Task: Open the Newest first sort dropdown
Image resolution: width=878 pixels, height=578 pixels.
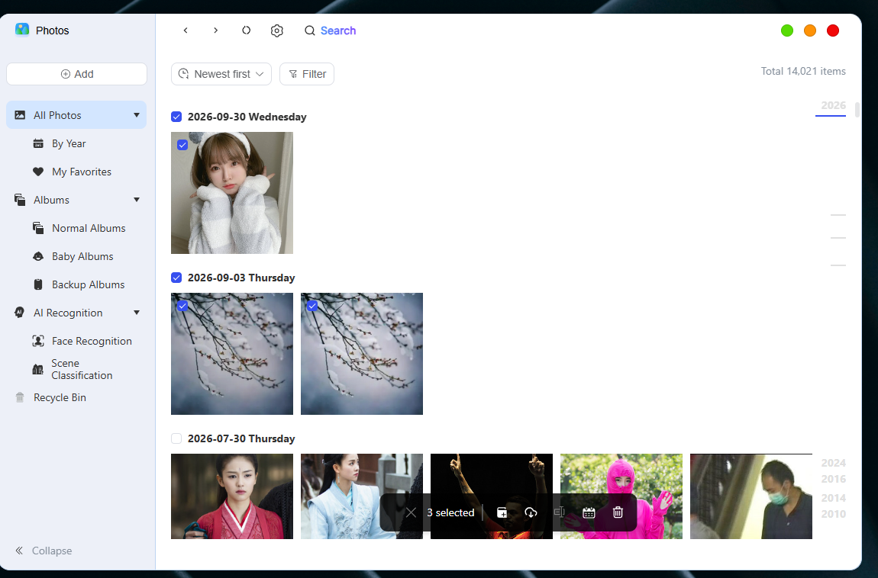Action: [221, 74]
